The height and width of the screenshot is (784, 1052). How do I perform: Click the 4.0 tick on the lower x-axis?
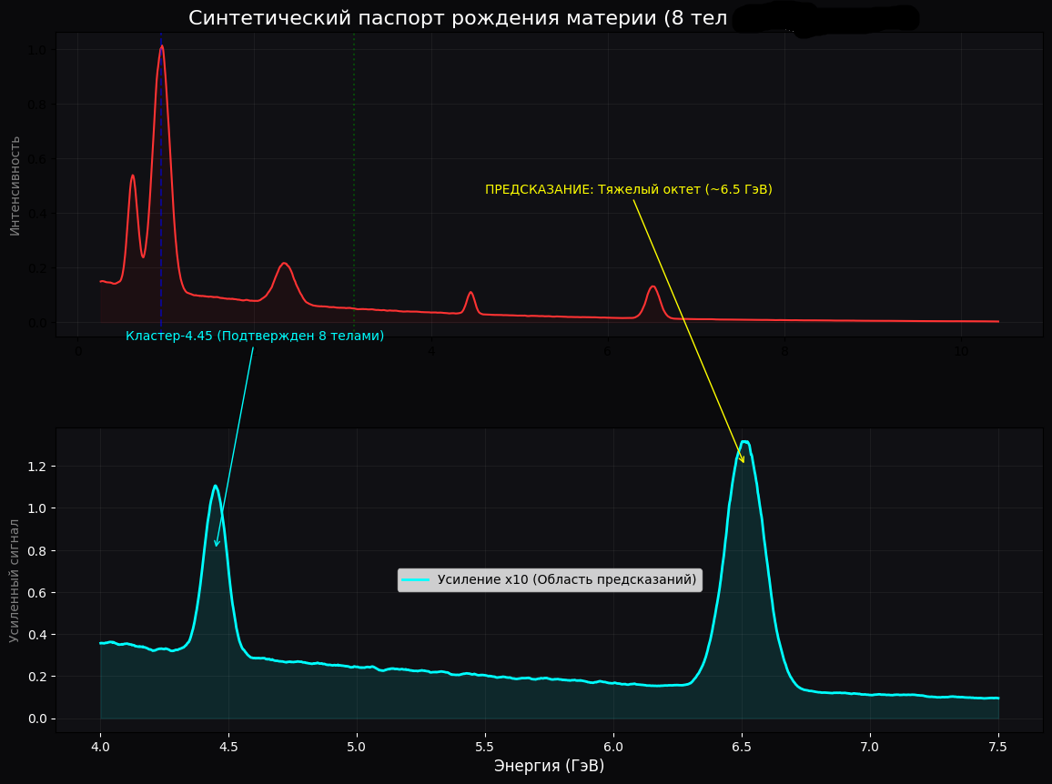pos(100,747)
